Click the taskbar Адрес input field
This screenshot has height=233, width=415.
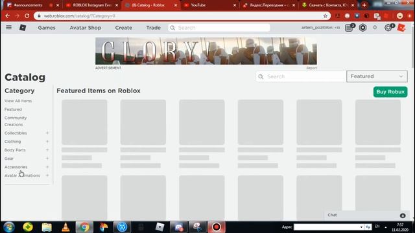[326, 227]
